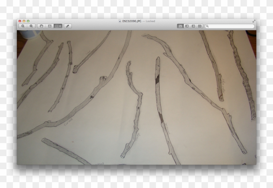
Task: Click the Zoom In magnifier button
Action: coord(31,26)
